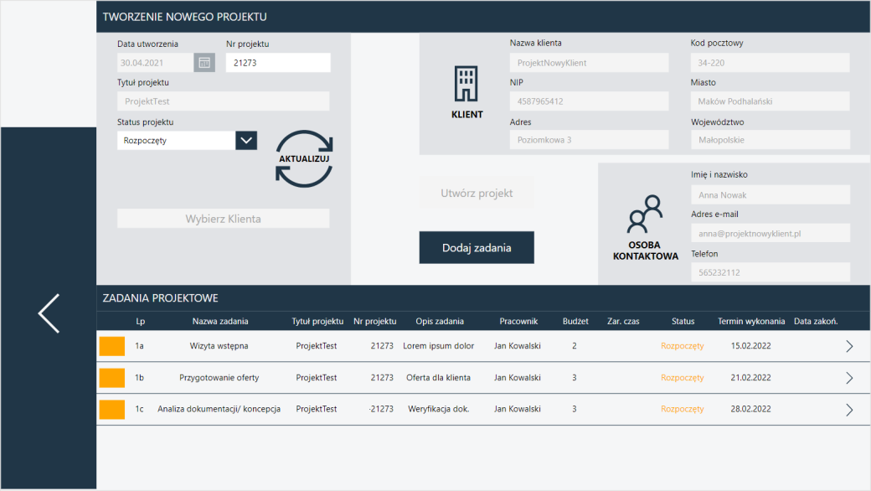This screenshot has width=871, height=491.
Task: Focus the Nr projektu field 21273
Action: (x=278, y=63)
